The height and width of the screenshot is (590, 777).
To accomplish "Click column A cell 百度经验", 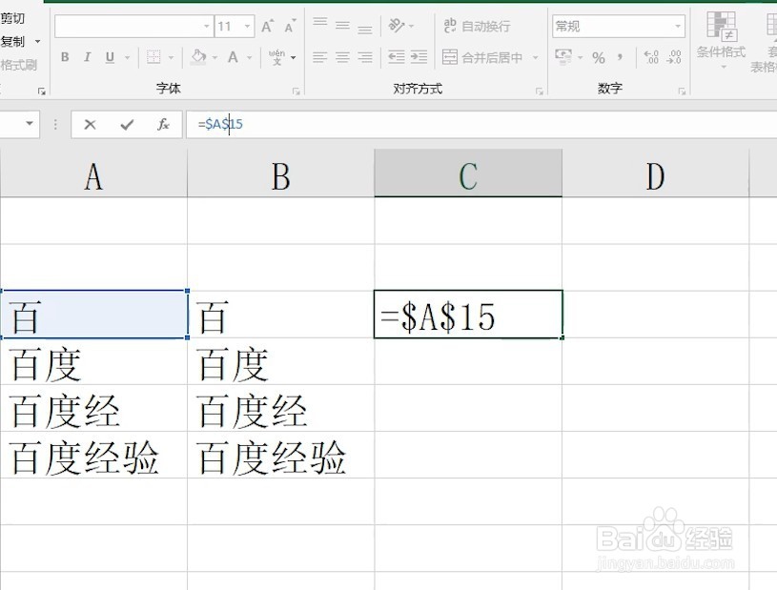I will click(93, 455).
